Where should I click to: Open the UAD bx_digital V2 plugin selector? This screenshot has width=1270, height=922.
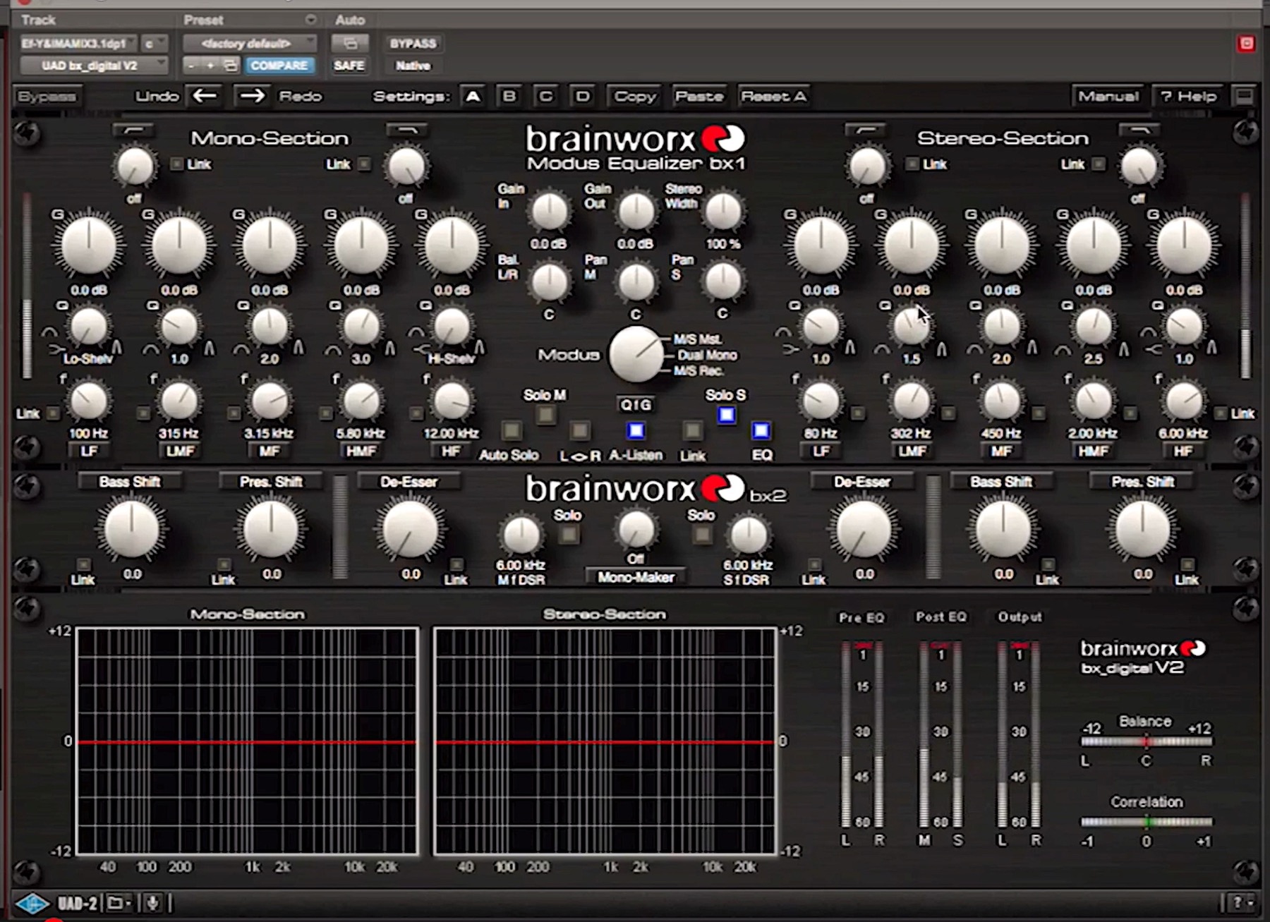93,66
